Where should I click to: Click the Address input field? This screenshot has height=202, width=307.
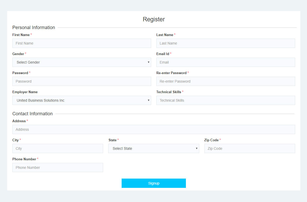(153, 129)
